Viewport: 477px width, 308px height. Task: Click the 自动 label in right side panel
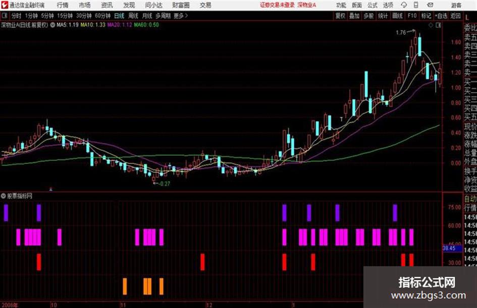coord(470,199)
